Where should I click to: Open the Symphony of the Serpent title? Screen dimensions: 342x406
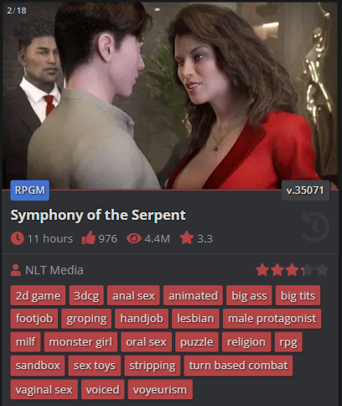coord(98,216)
